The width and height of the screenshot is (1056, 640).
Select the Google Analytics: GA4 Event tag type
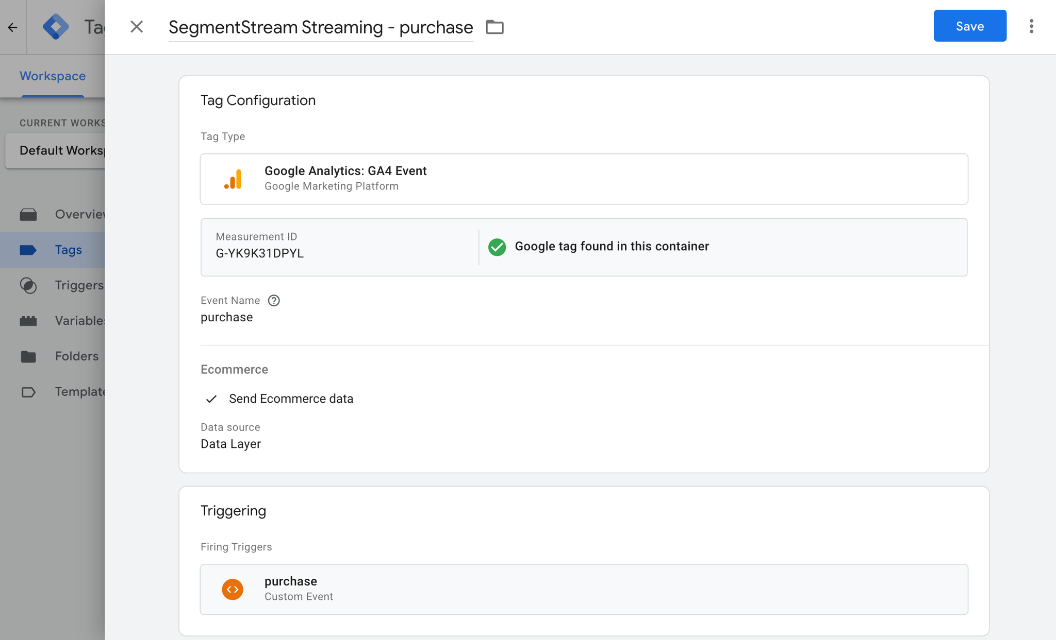(584, 179)
